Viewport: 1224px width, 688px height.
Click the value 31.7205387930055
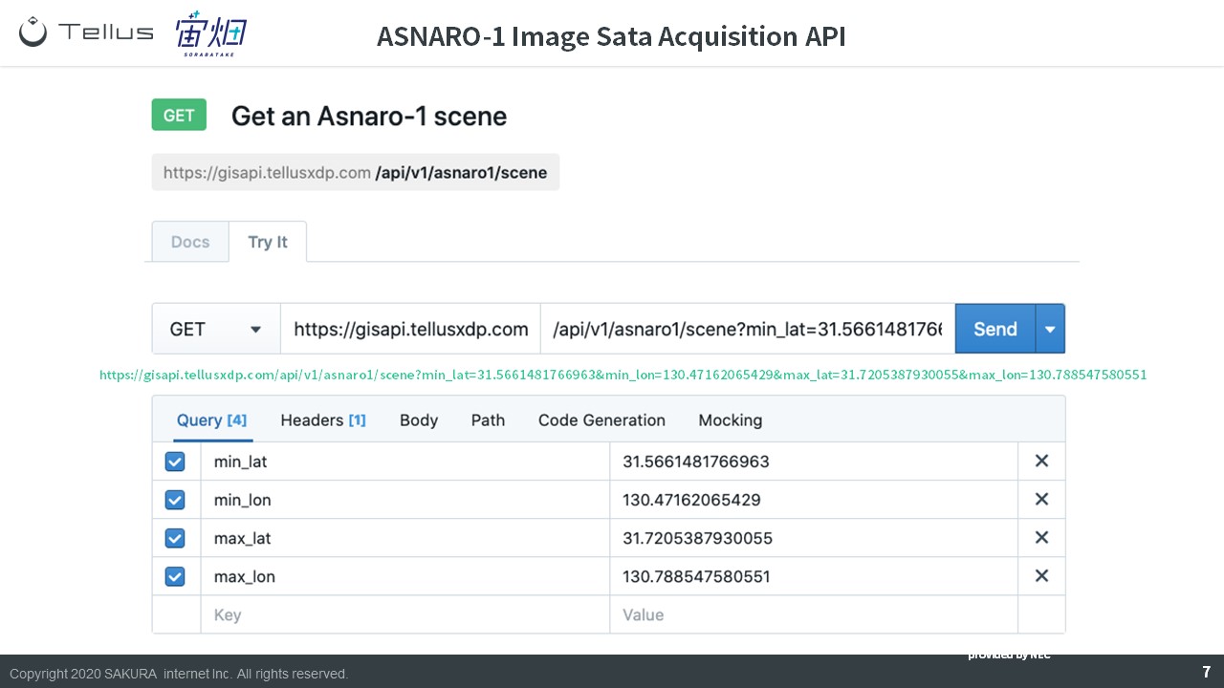pos(697,538)
